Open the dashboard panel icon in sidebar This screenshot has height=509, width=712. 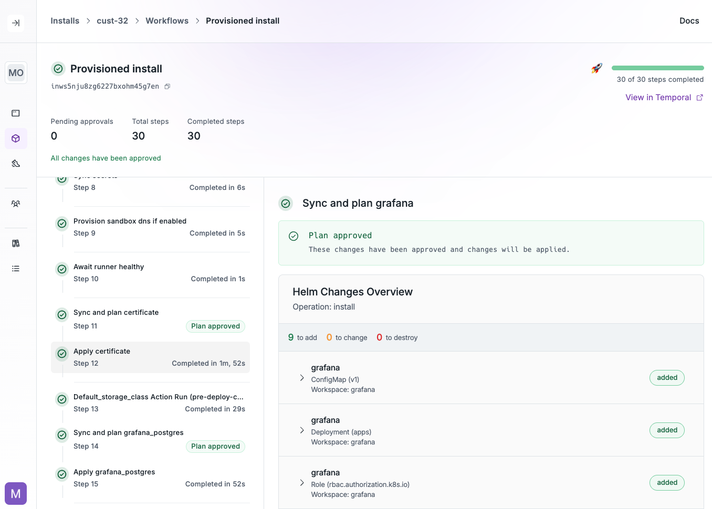click(16, 113)
